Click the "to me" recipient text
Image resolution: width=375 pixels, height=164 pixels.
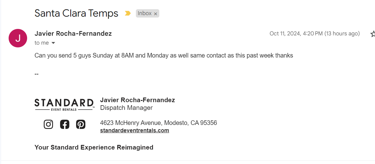point(42,43)
